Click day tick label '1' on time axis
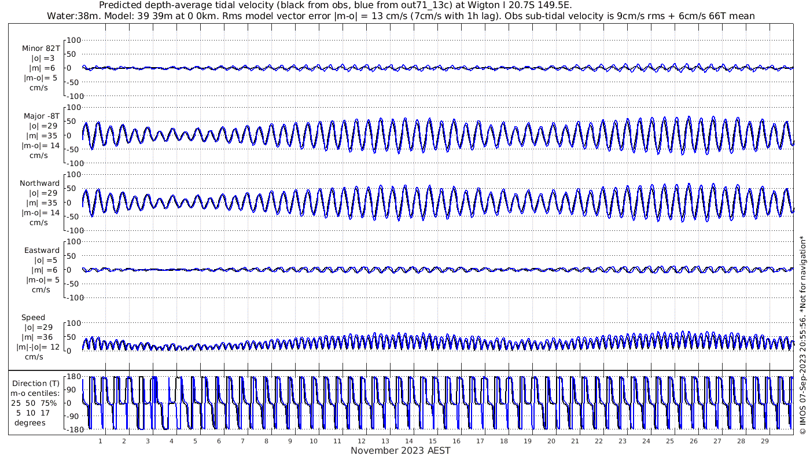 pos(100,441)
